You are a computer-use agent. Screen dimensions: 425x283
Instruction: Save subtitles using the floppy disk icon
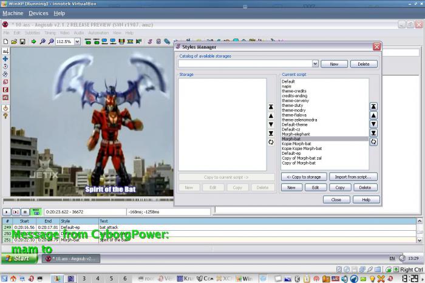click(22, 41)
